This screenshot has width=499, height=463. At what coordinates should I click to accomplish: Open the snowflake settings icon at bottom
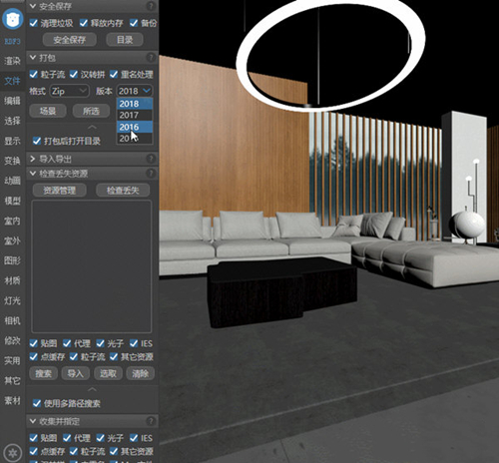pyautogui.click(x=13, y=453)
